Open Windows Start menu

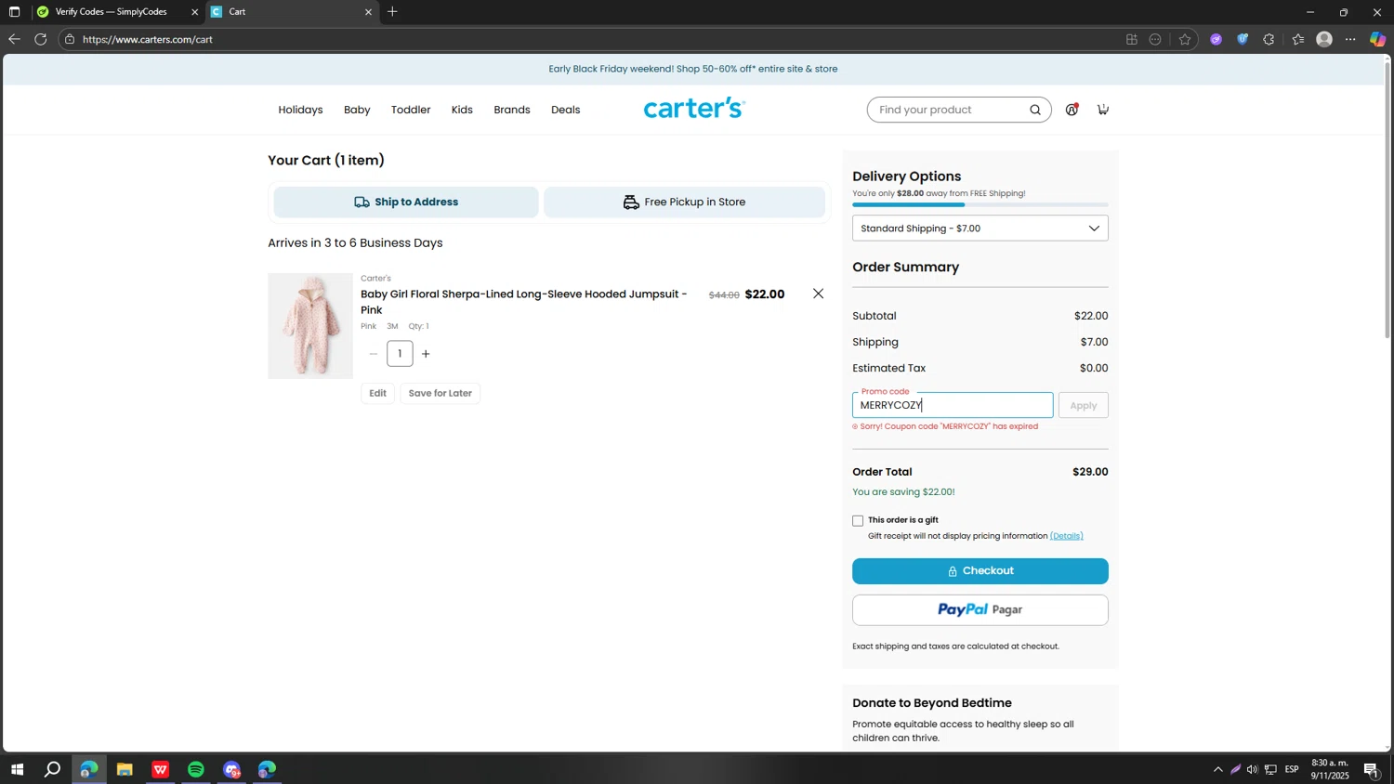pos(17,769)
